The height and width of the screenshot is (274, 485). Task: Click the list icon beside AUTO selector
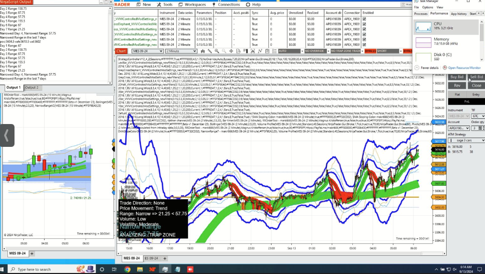coord(274,51)
